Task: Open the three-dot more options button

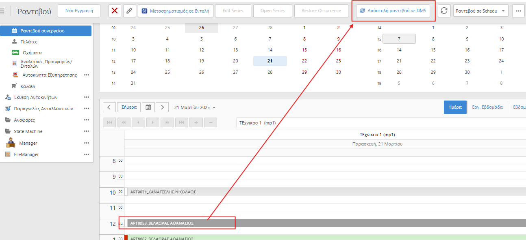Action: click(x=518, y=11)
